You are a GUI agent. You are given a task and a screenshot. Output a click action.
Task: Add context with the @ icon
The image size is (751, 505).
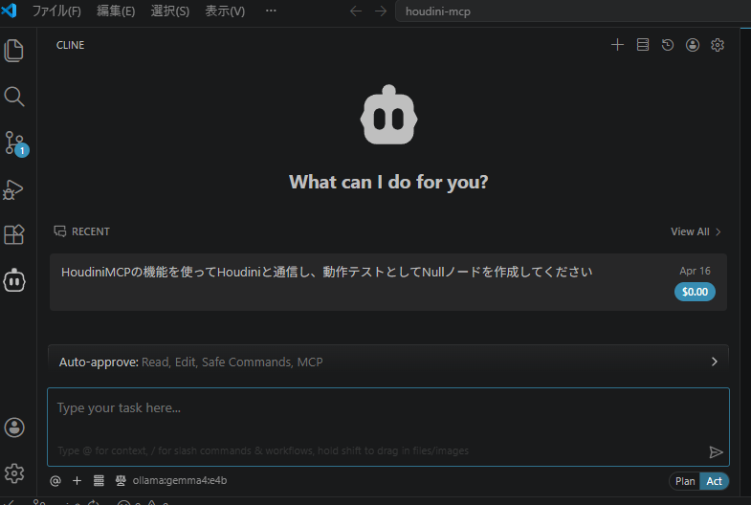tap(55, 480)
